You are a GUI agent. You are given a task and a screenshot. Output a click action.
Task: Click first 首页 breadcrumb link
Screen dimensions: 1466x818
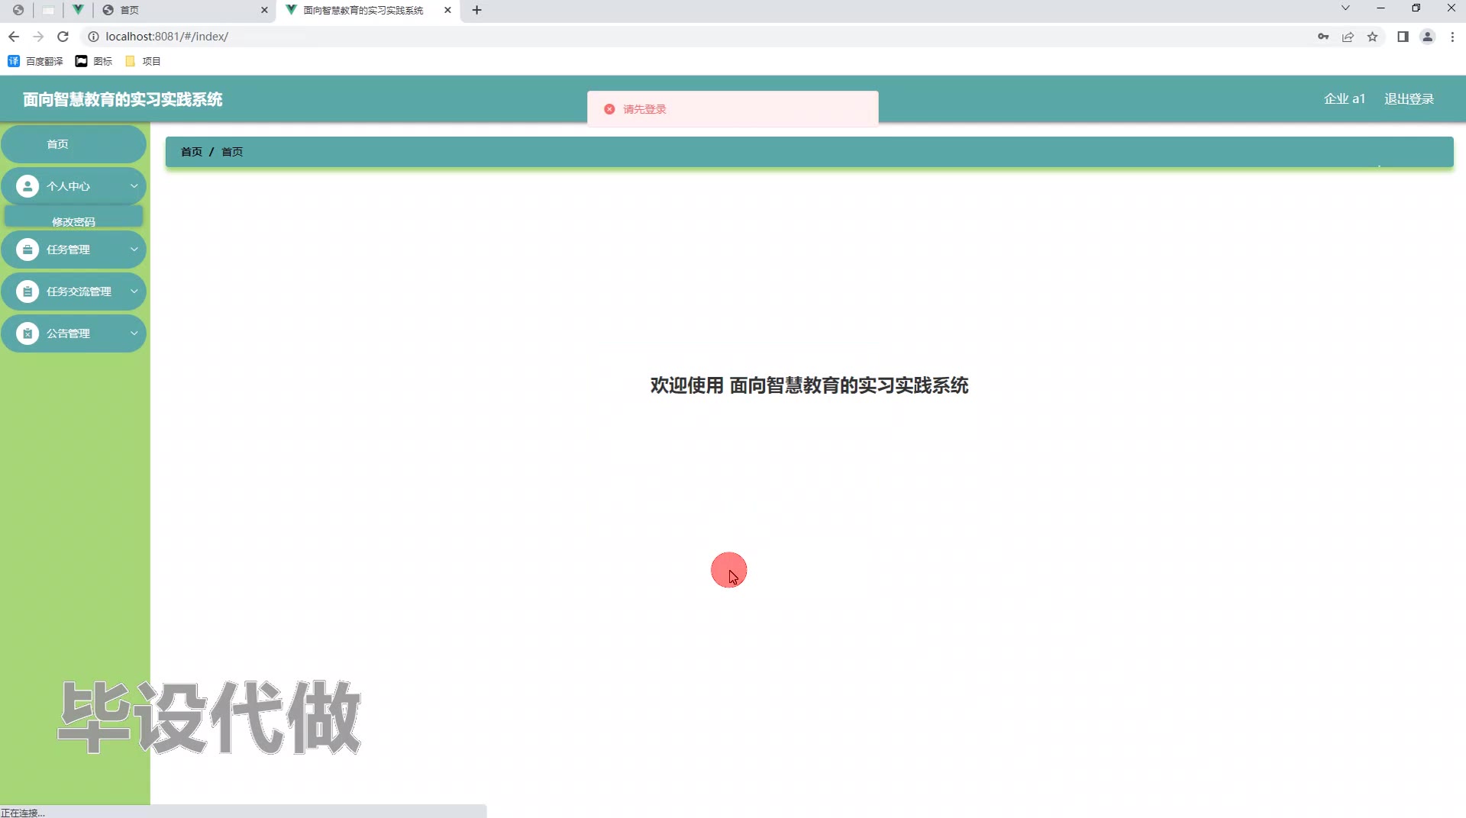[192, 152]
